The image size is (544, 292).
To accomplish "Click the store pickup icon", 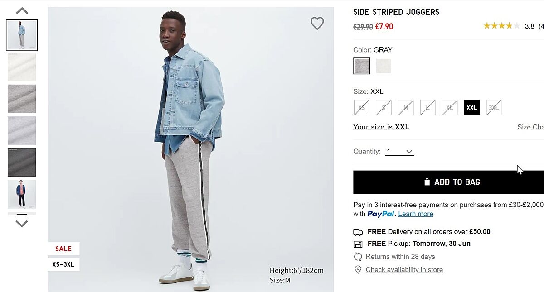I will click(x=358, y=244).
